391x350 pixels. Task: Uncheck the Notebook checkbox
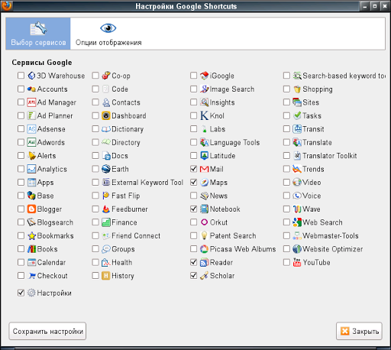[x=193, y=209]
